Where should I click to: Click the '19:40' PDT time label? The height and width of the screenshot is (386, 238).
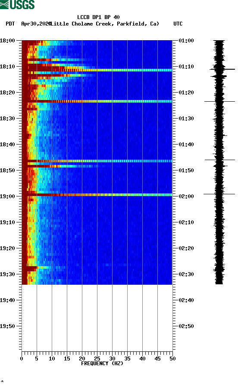coord(7,300)
